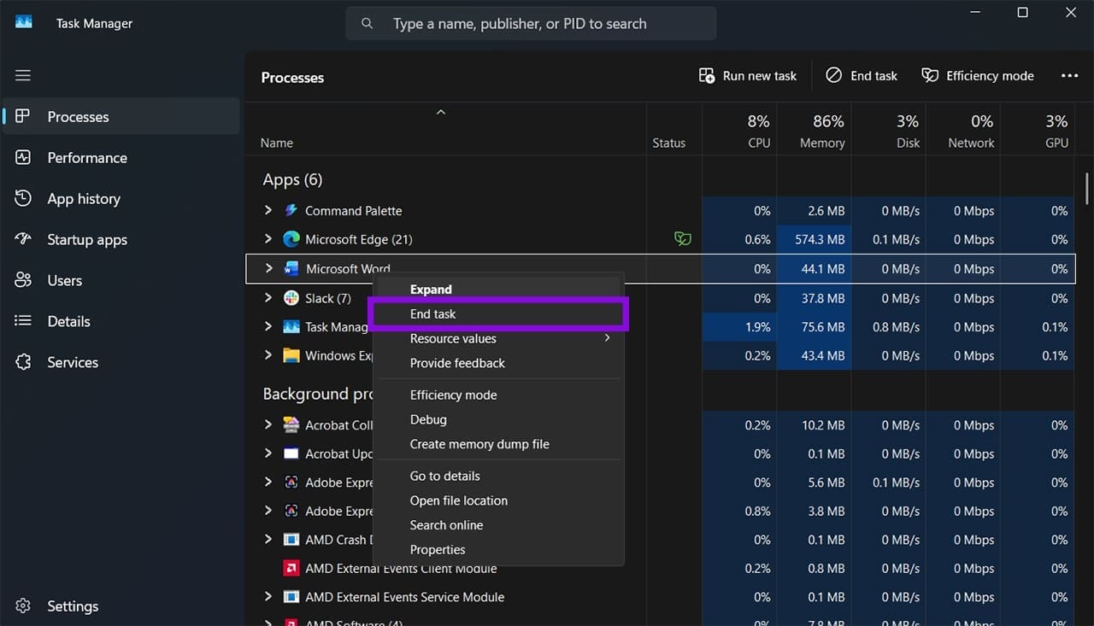Screen dimensions: 1094x626
Task: Click the efficiency leaf icon for Edge
Action: (683, 239)
